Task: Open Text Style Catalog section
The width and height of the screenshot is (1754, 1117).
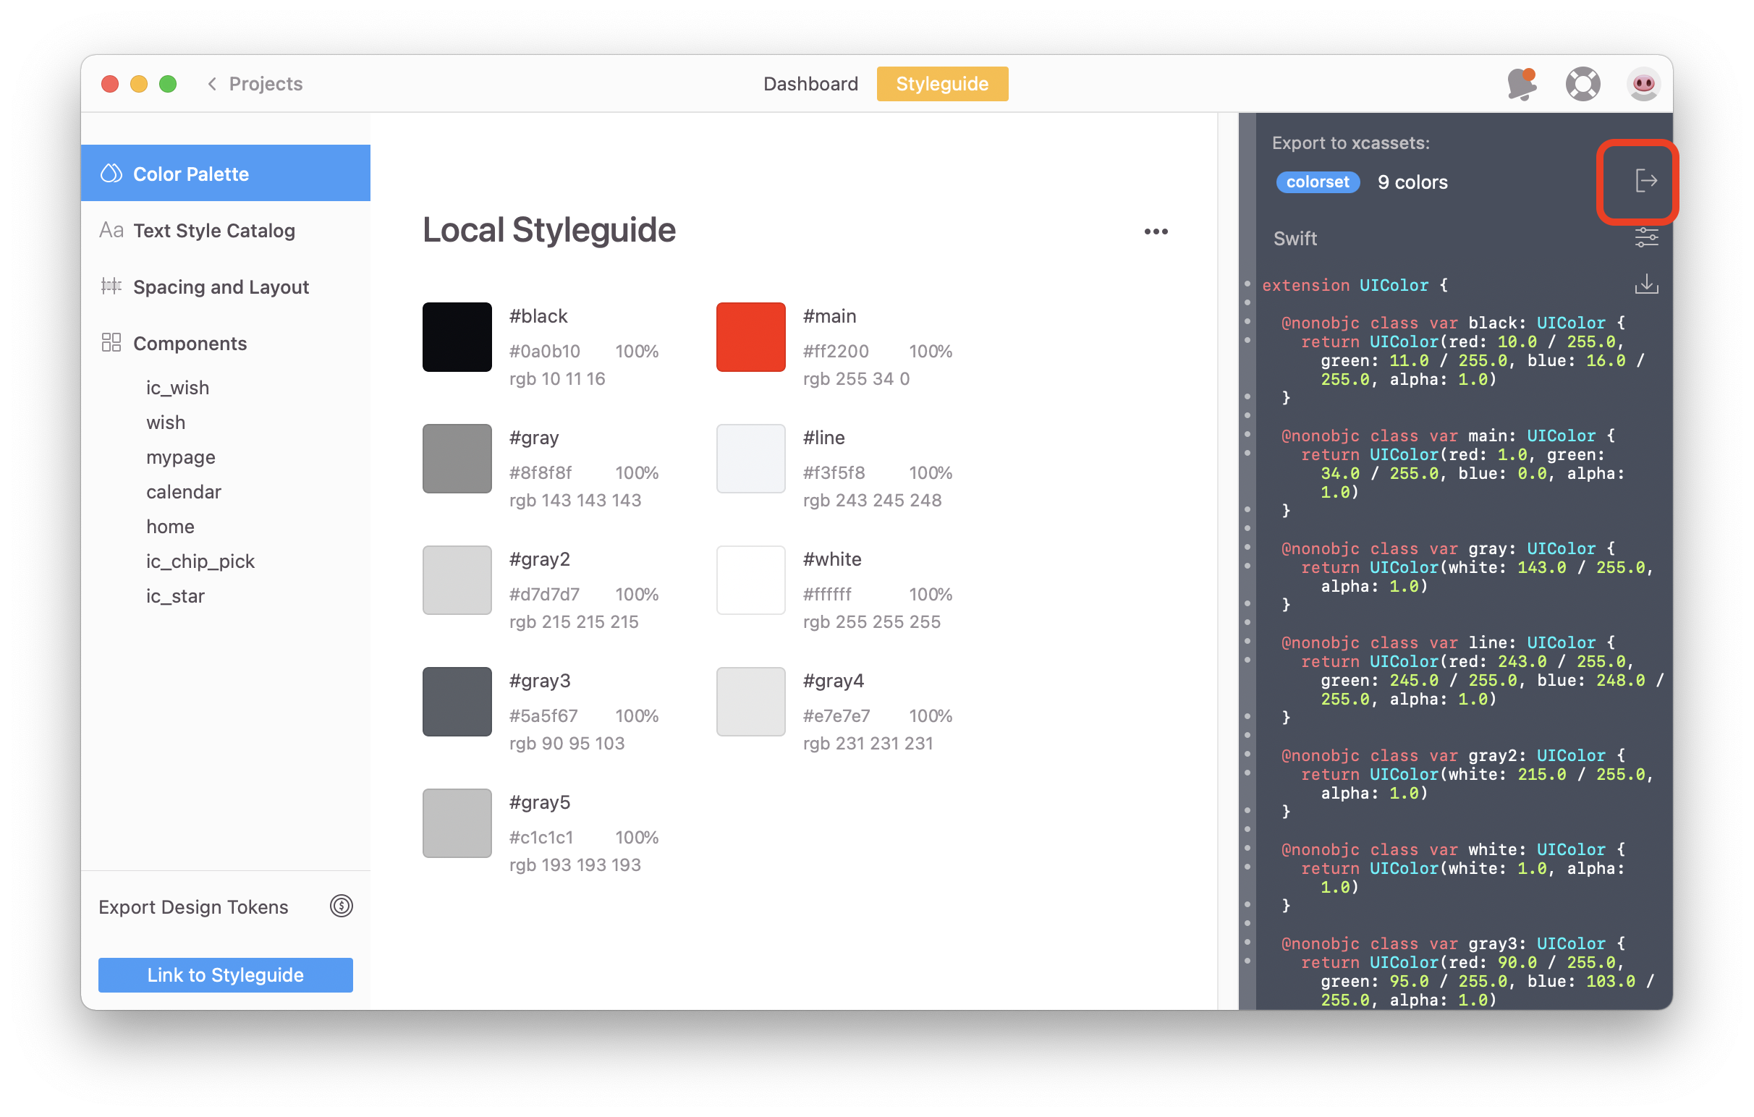Action: (213, 231)
